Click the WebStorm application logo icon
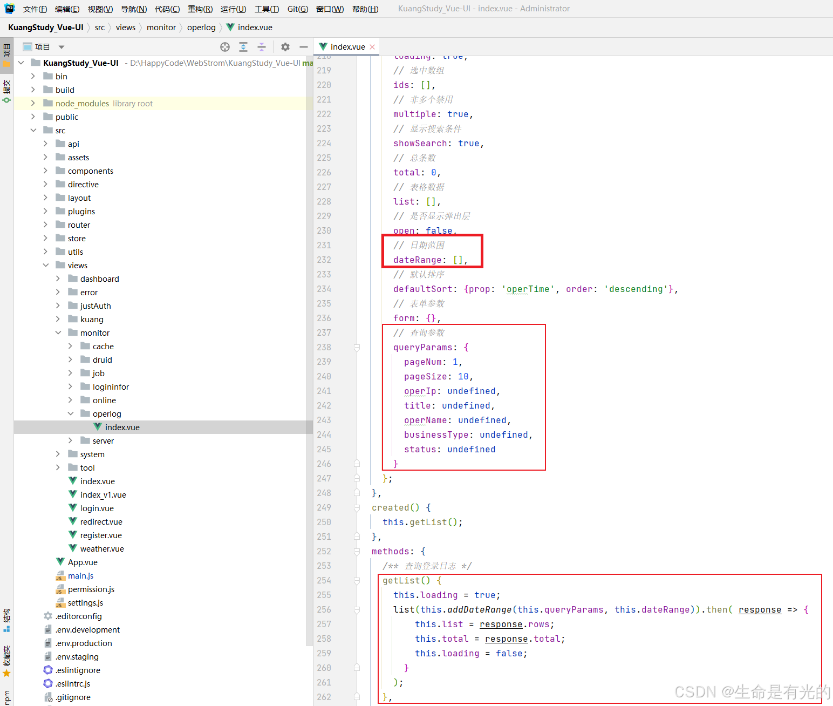 [9, 9]
